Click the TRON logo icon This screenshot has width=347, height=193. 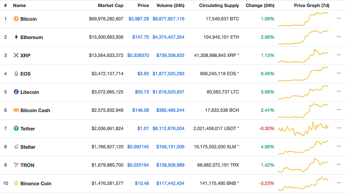[x=16, y=165]
